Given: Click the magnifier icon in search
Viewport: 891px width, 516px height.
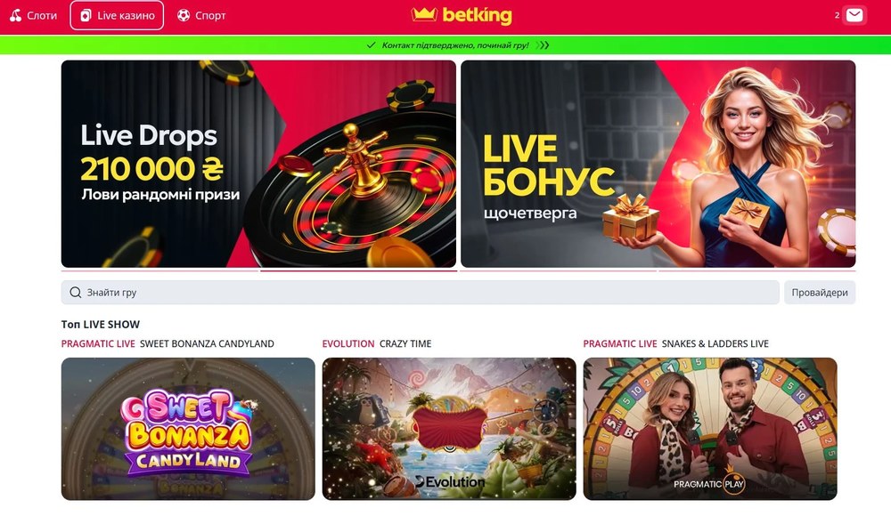Looking at the screenshot, I should [x=76, y=293].
